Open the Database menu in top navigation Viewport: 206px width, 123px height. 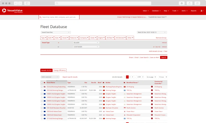point(156,11)
